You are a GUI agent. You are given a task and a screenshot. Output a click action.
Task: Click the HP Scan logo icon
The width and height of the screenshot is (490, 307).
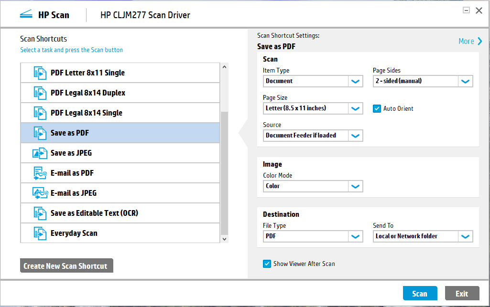click(x=26, y=15)
